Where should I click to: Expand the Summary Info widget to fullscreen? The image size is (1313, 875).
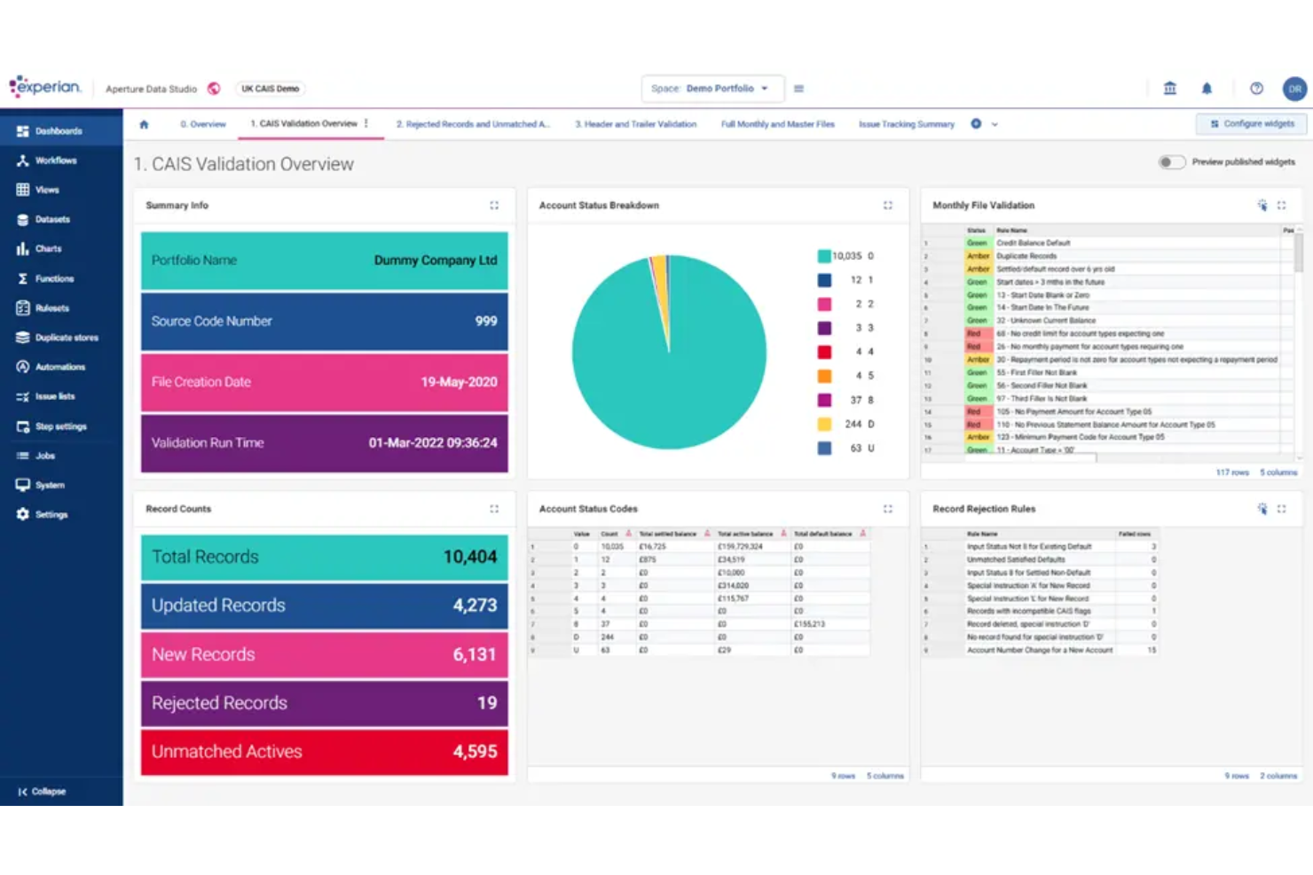point(494,205)
